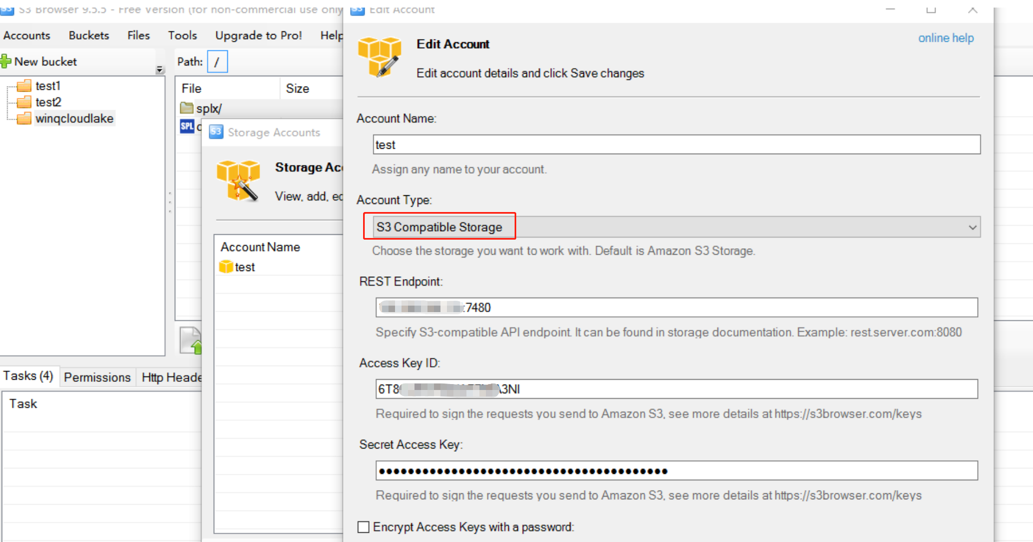Screen dimensions: 1033x542
Task: Expand the bucket toolbar overflow arrow
Action: click(160, 70)
